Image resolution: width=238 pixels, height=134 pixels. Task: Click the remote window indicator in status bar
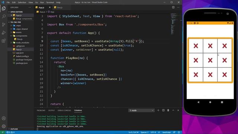3,133
